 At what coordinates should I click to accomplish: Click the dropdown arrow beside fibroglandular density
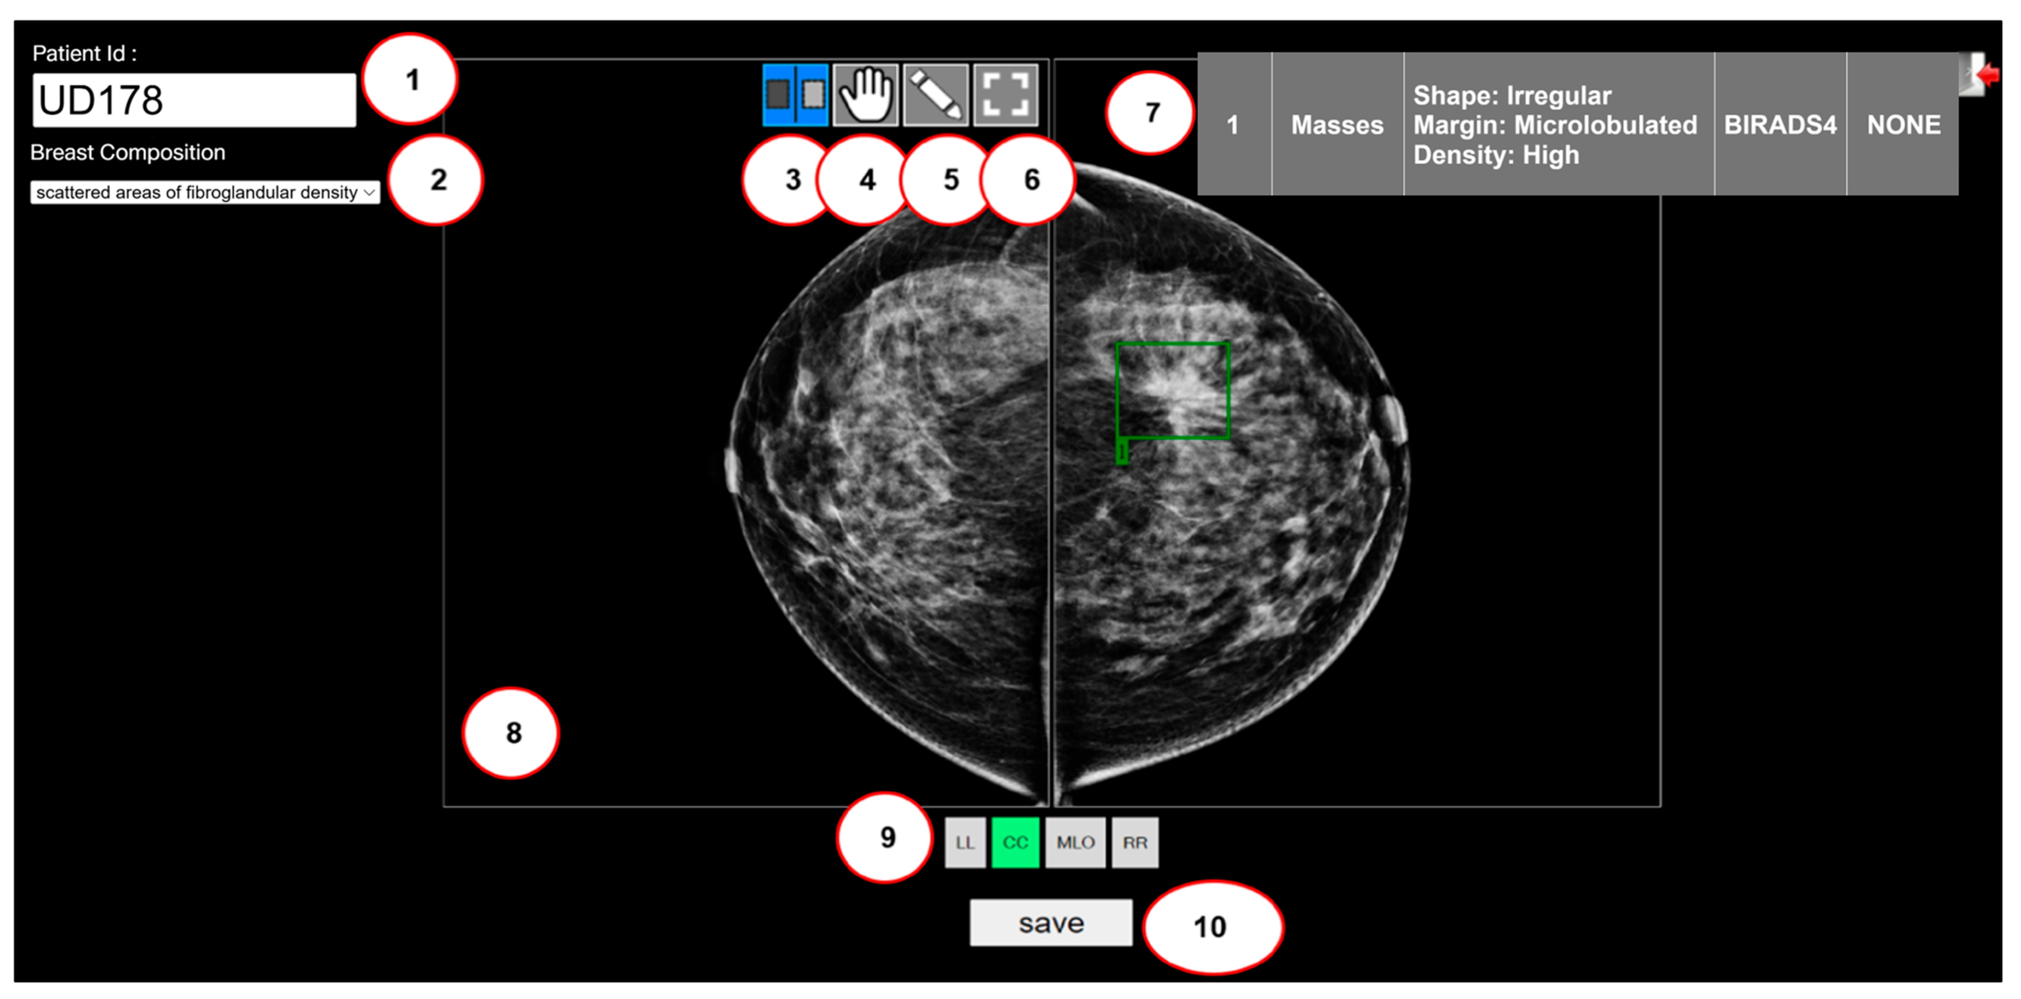coord(369,192)
